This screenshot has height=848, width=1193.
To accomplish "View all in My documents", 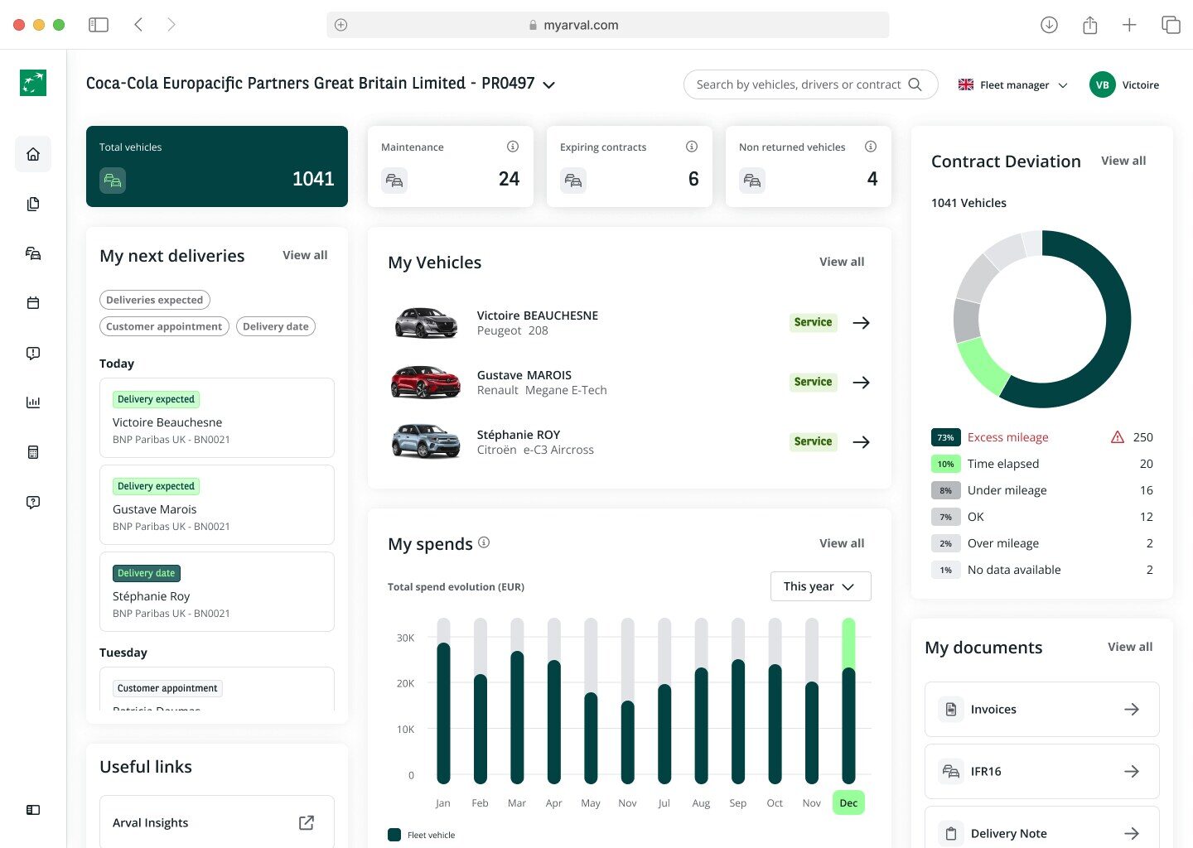I will click(1130, 647).
